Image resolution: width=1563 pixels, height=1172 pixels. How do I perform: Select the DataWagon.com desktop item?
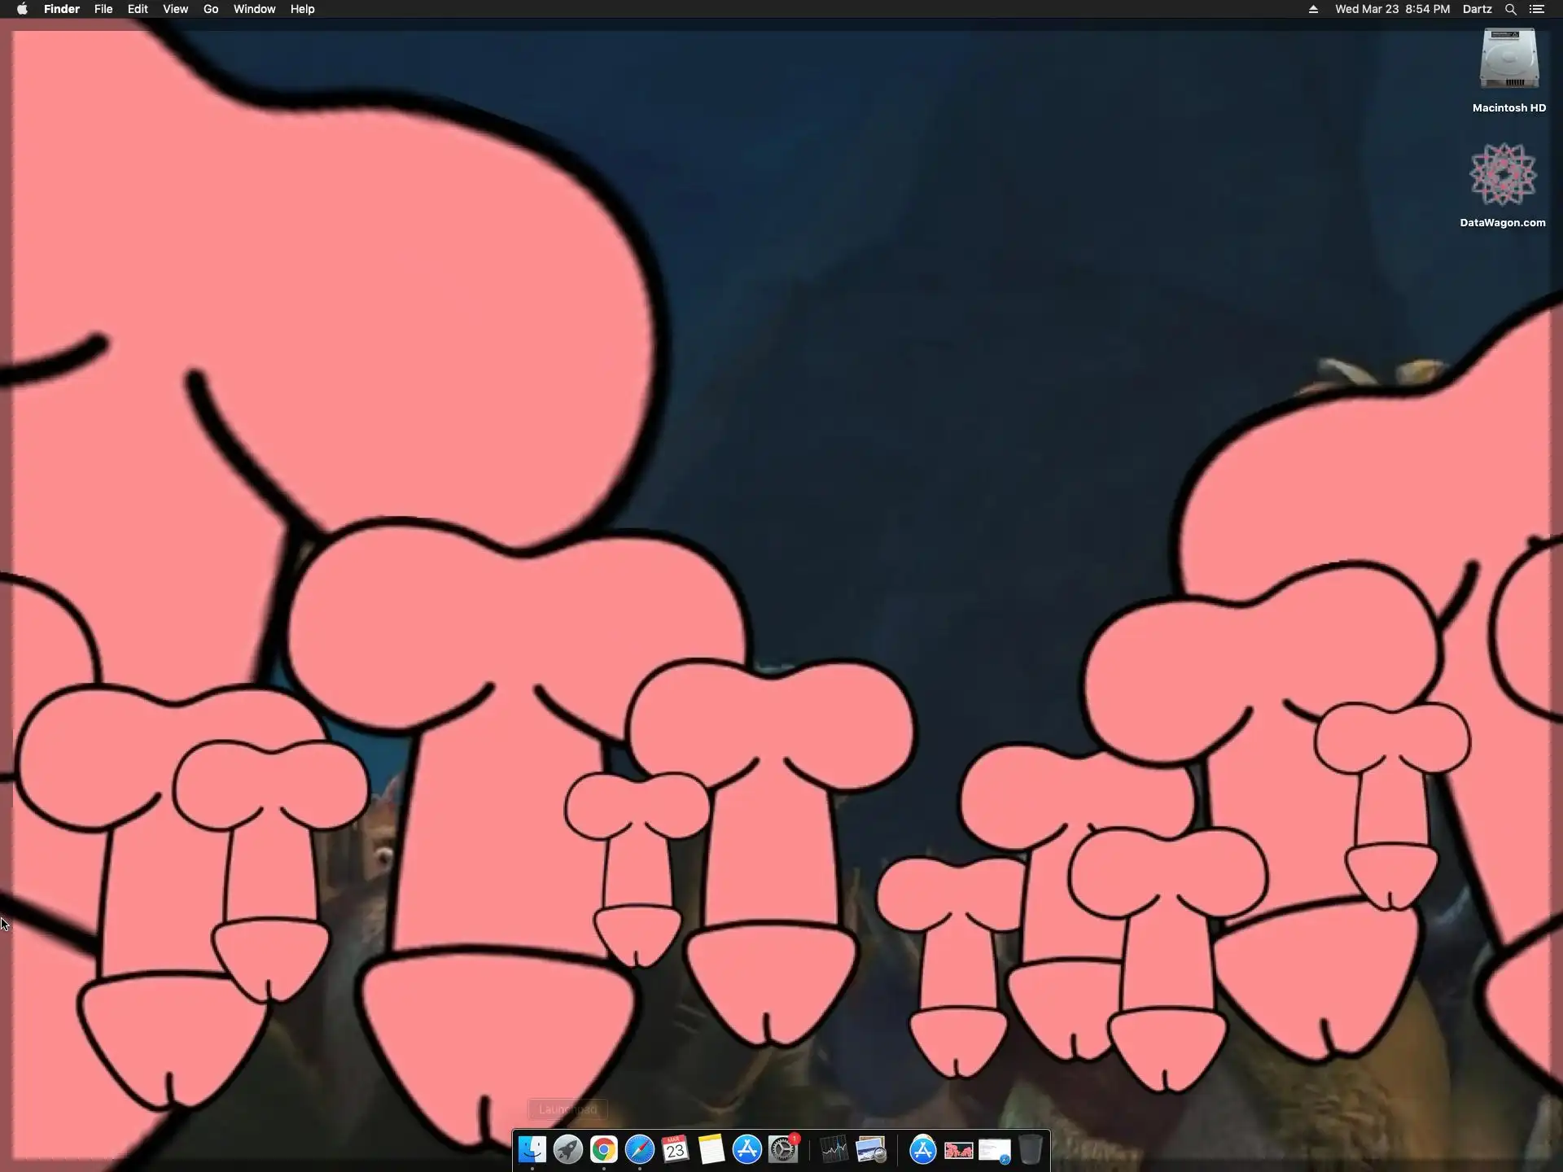(x=1503, y=175)
